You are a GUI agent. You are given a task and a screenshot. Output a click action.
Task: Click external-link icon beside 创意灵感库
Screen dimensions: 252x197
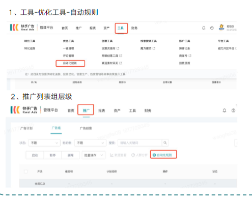coord(118,48)
